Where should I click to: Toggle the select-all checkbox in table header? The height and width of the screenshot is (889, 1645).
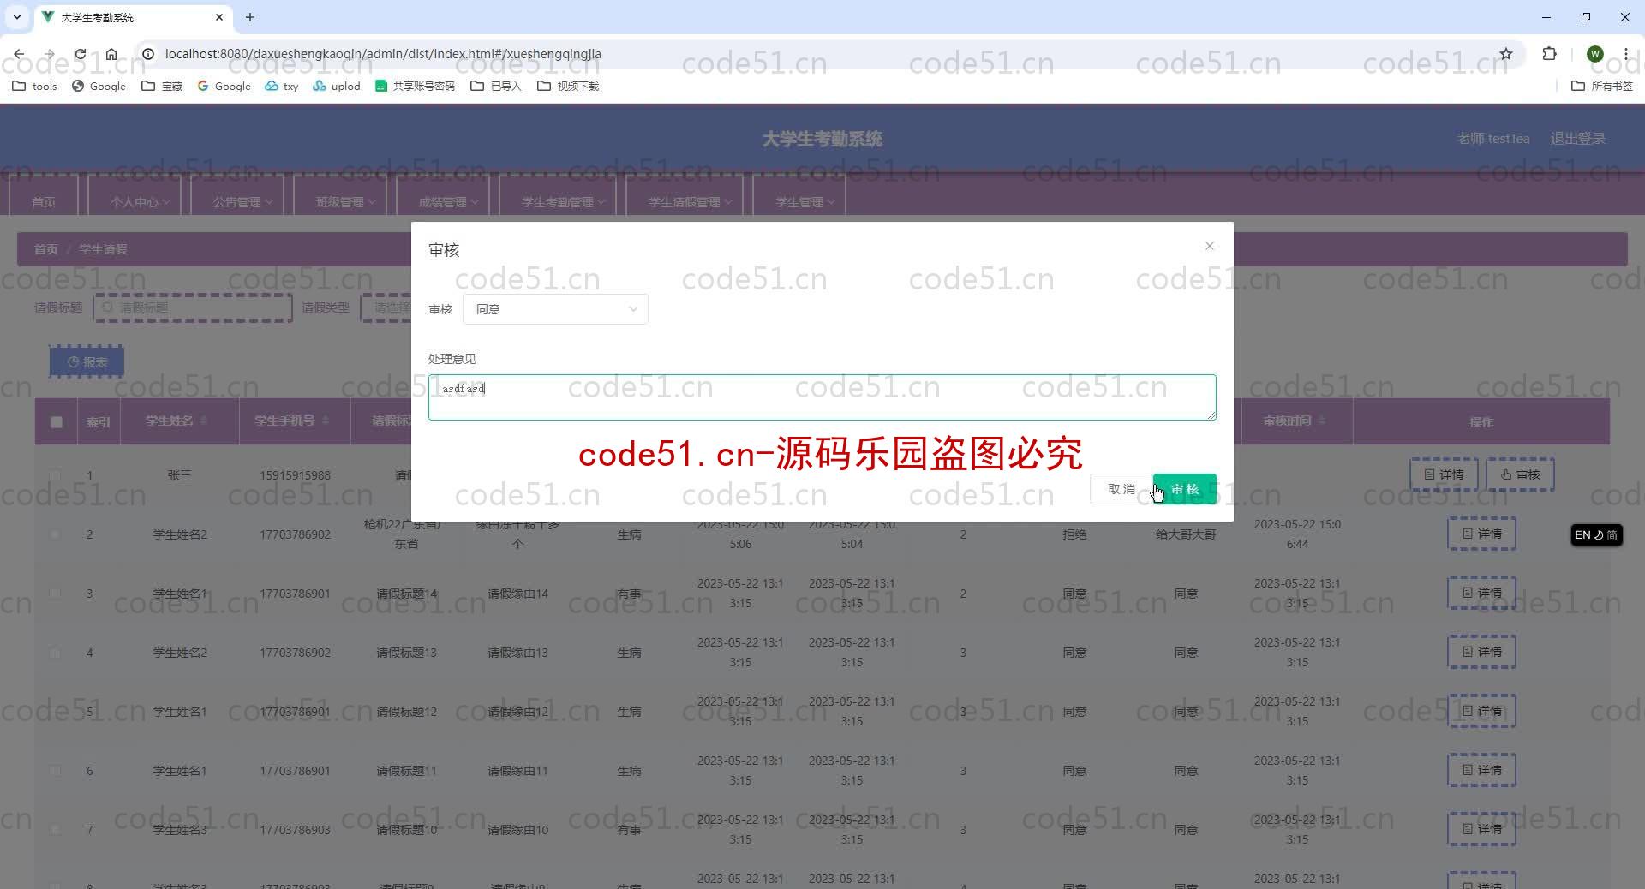pos(57,421)
